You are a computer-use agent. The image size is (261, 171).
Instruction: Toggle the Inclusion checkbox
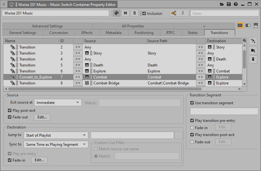point(144,14)
